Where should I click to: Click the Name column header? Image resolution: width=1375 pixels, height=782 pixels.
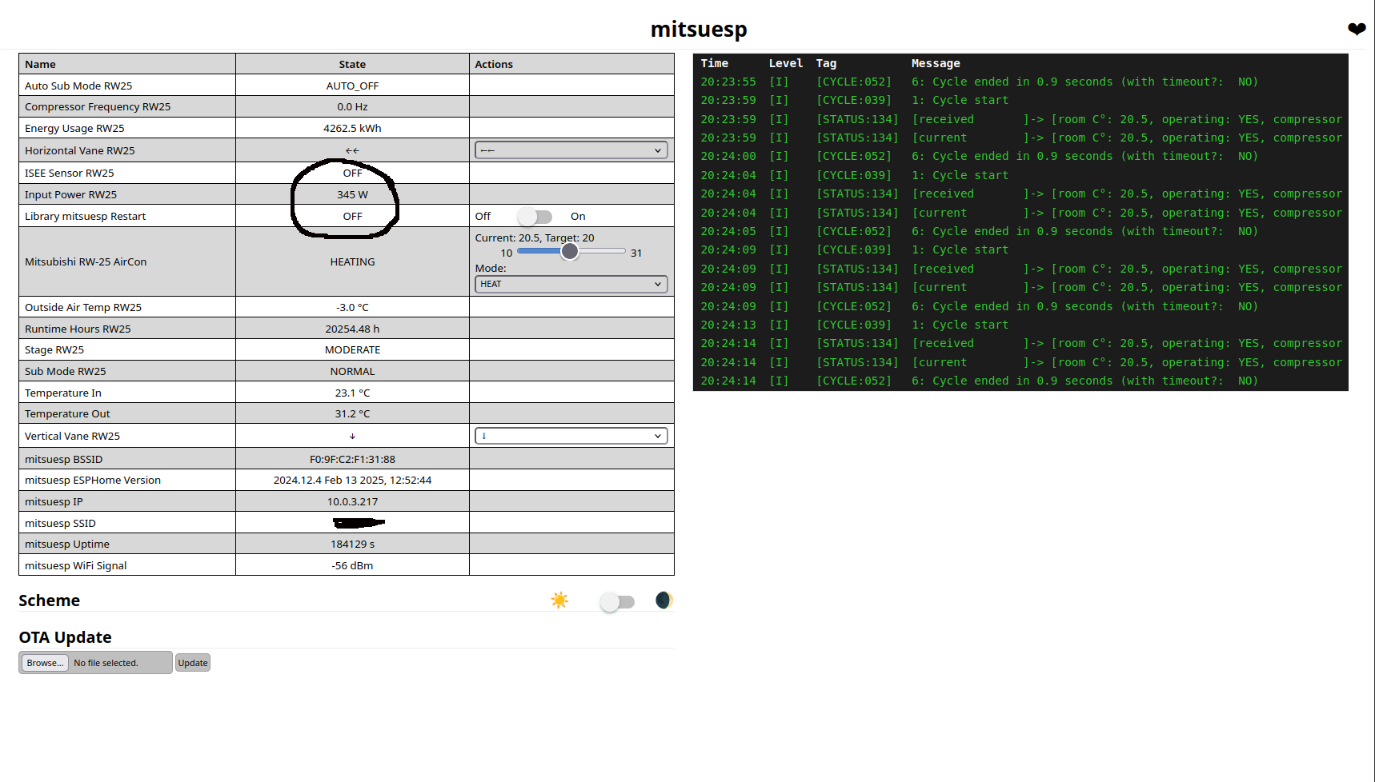[40, 64]
